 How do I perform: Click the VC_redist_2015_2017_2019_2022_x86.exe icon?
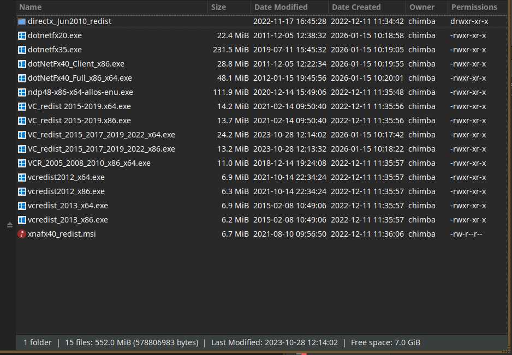click(22, 149)
